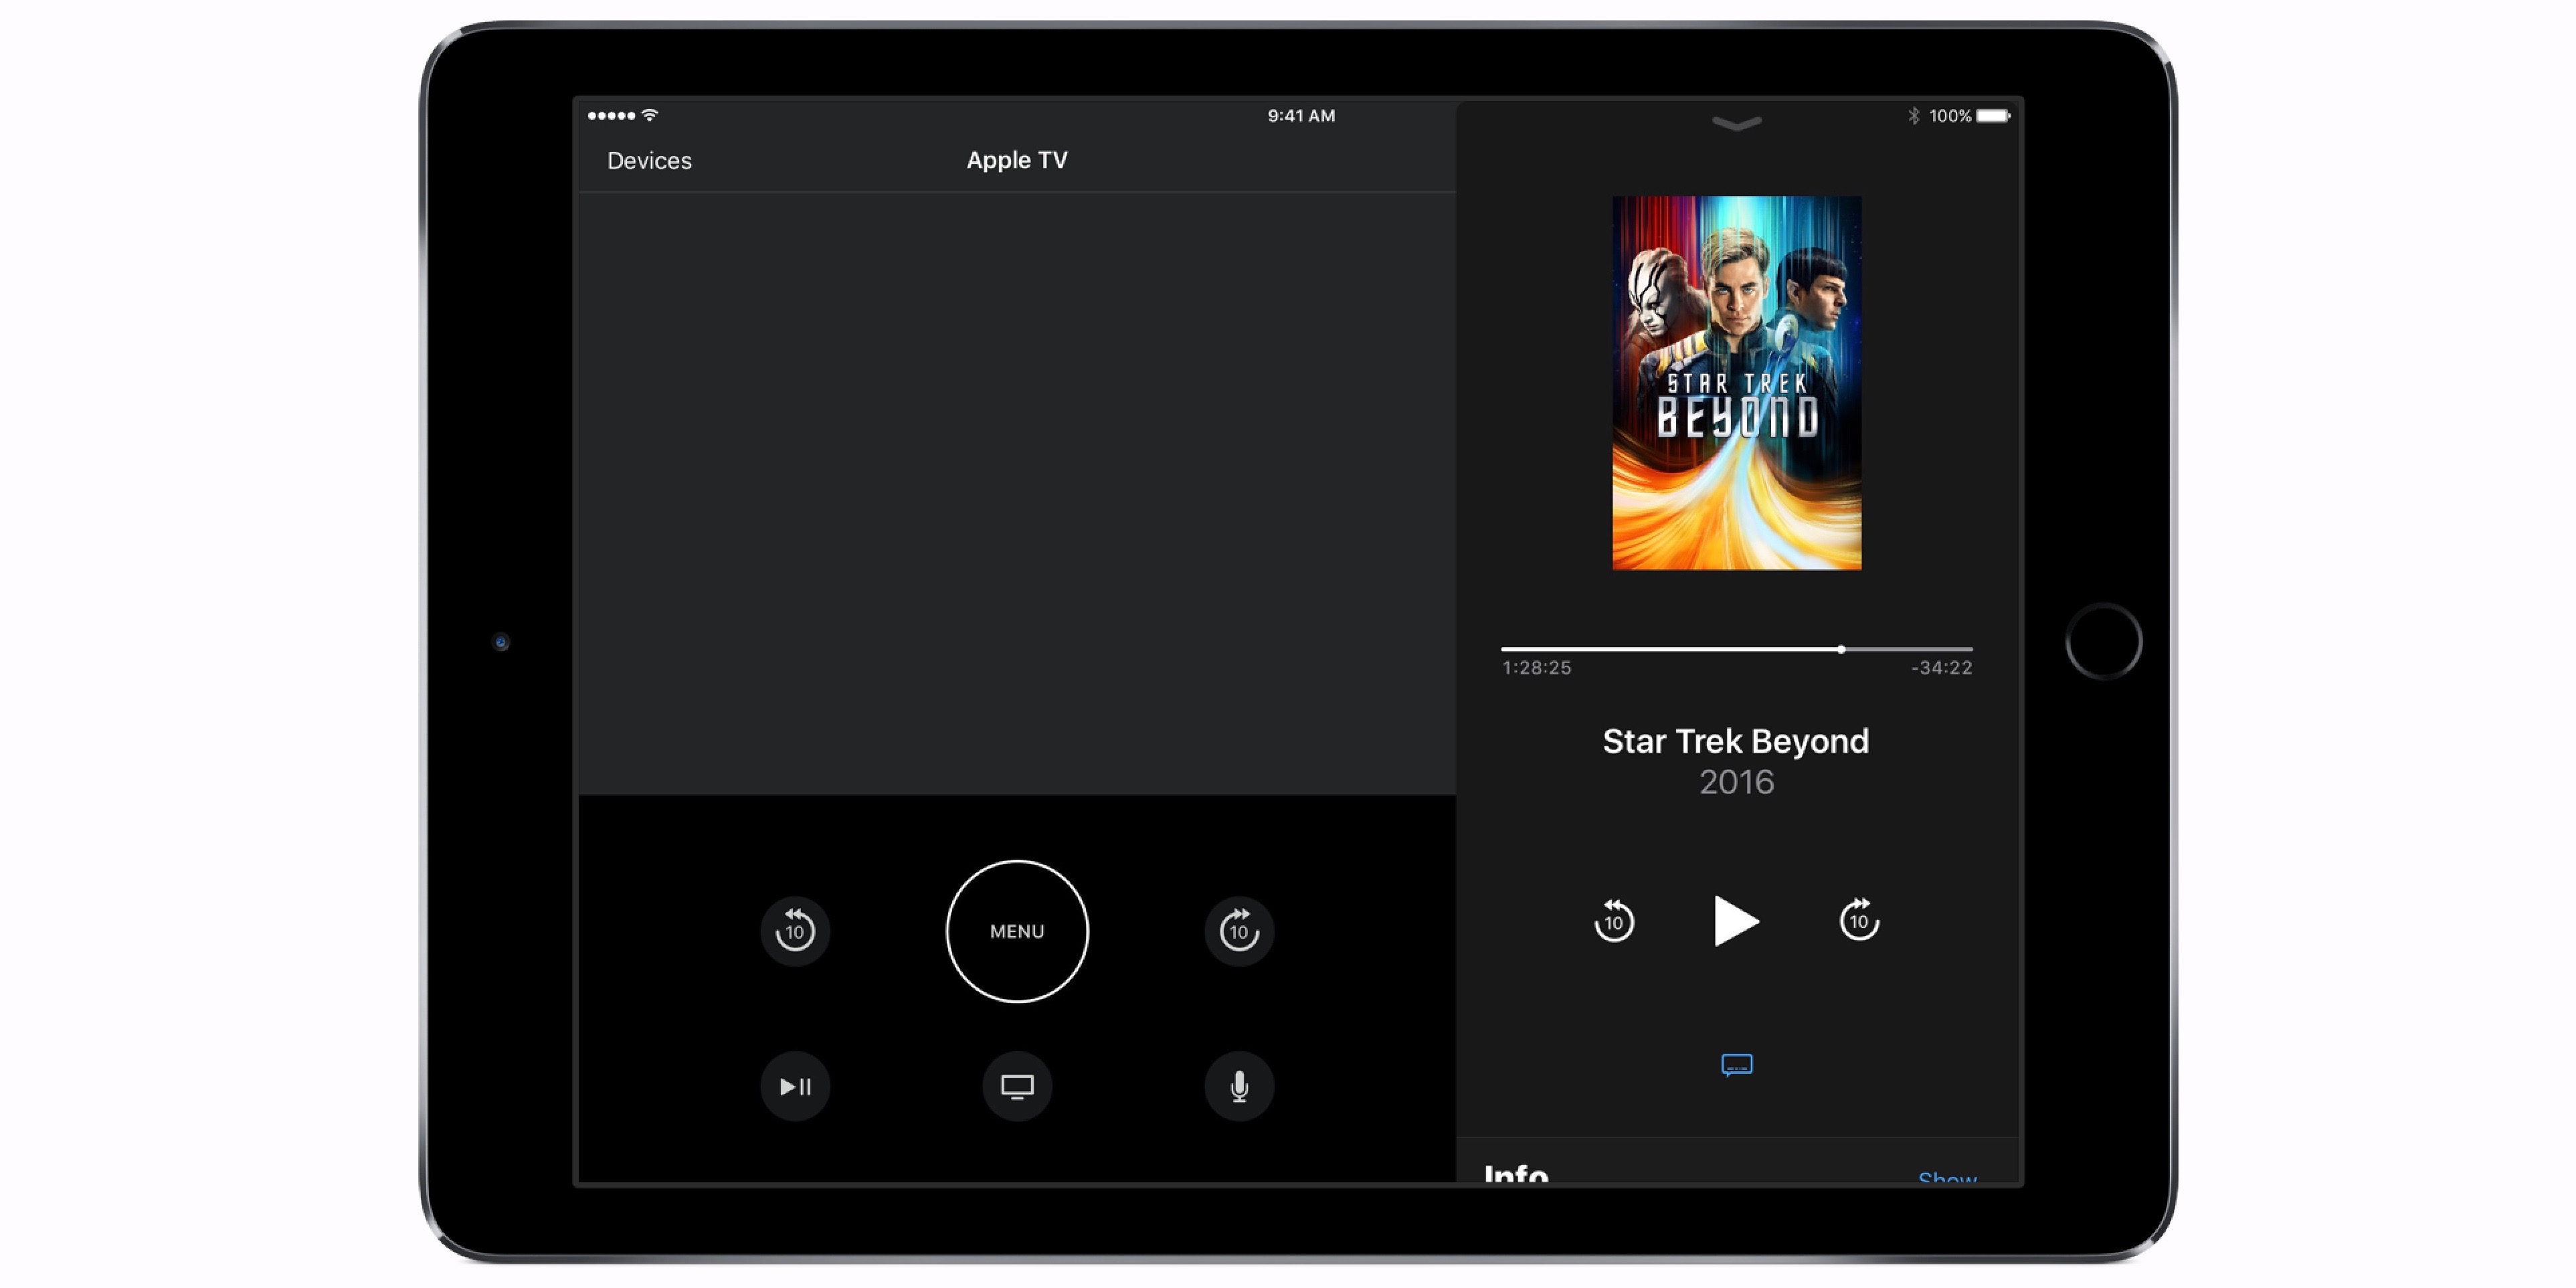Screen dimensions: 2576x1288
Task: Select the Devices navigation link
Action: pyautogui.click(x=649, y=159)
